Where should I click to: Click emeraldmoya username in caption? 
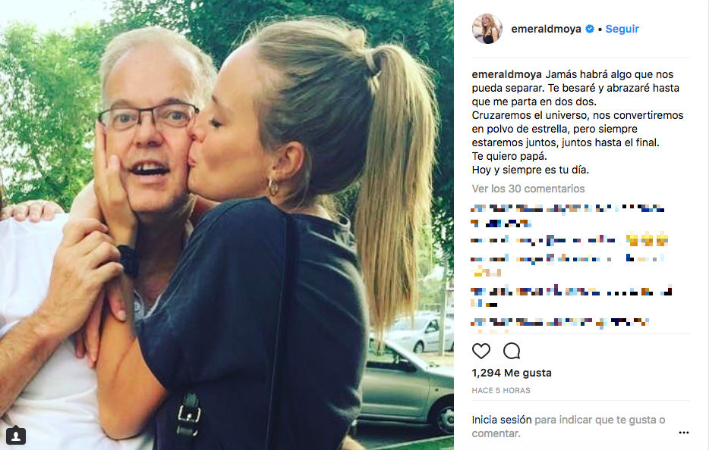point(506,74)
